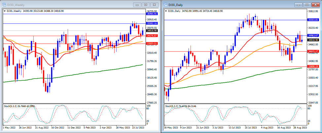322x133 pixels.
Task: Maximize the DJ30.,Weekly chart window
Action: click(x=146, y=5)
